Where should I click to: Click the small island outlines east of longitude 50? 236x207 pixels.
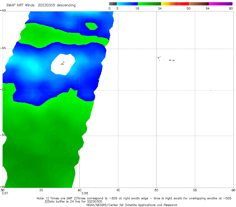[166, 59]
